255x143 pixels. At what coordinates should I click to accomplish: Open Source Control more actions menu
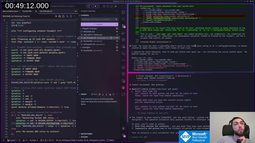point(117,11)
